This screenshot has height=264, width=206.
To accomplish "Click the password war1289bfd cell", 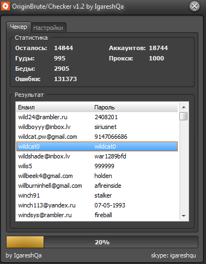I will pyautogui.click(x=110, y=156).
